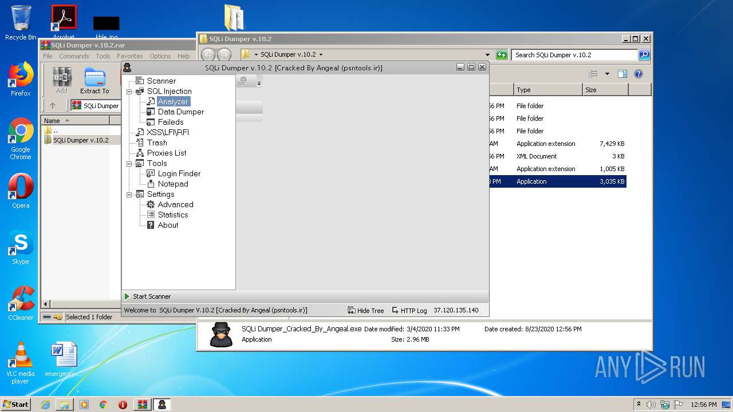Open the WinRAR Options menu

click(160, 56)
